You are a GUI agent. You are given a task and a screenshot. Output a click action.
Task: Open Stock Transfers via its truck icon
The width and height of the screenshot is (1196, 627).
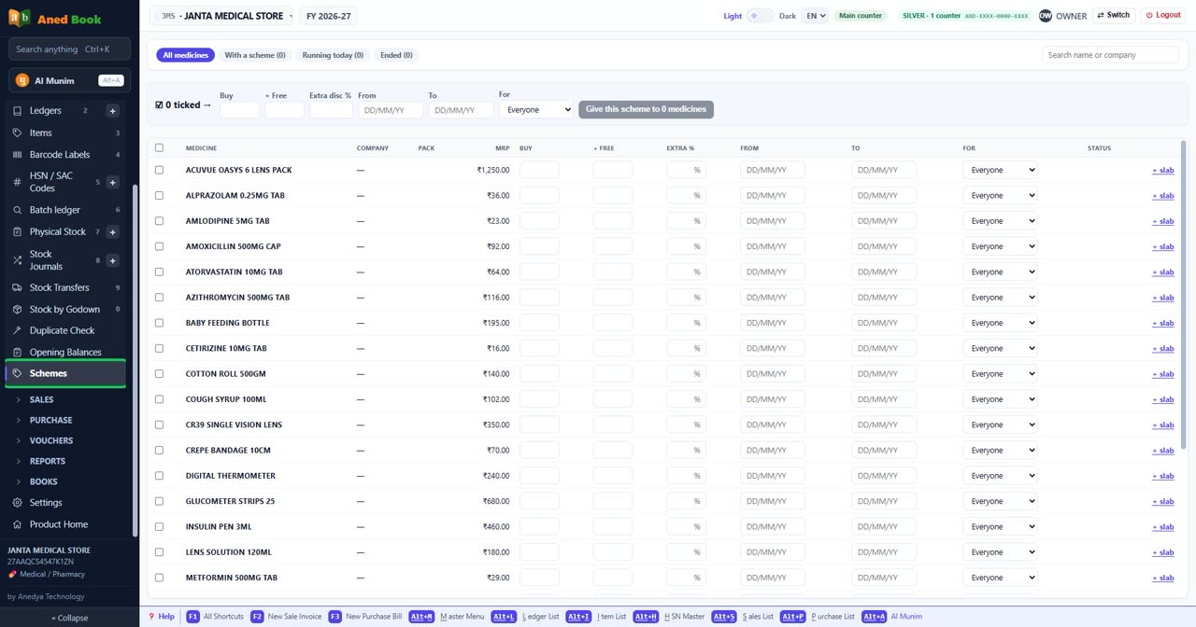tap(17, 287)
